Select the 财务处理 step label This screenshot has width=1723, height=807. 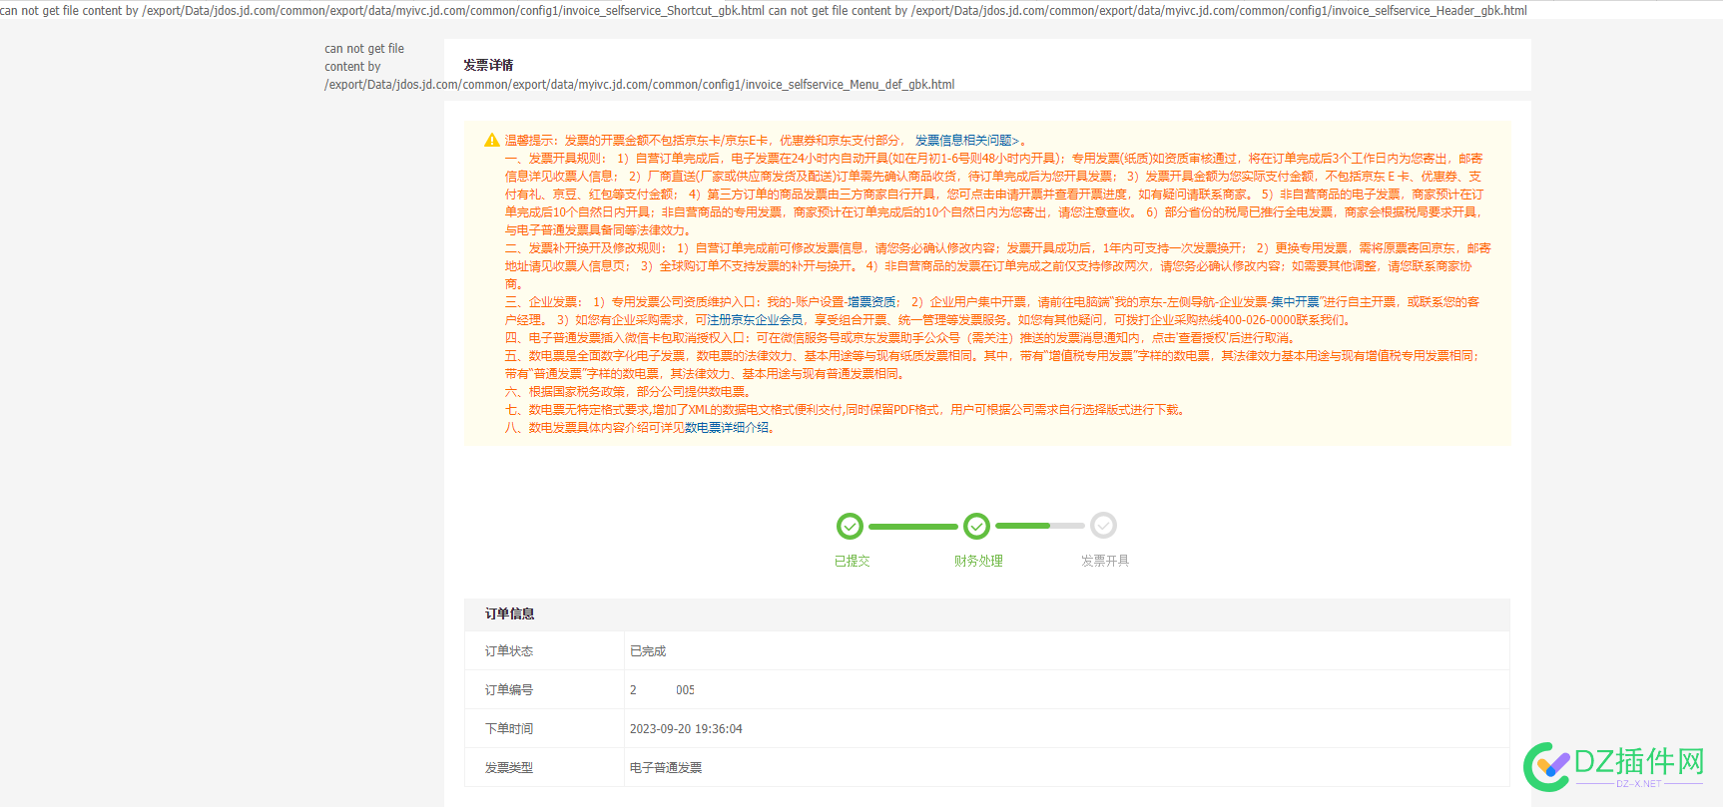click(978, 561)
